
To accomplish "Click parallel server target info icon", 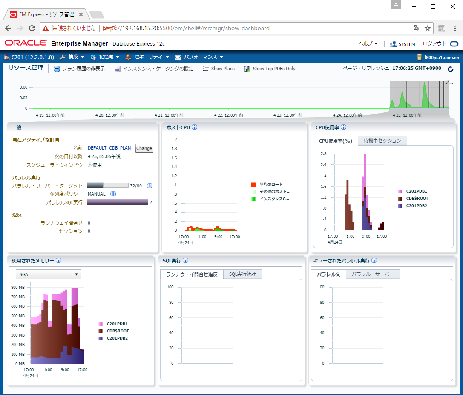I will point(150,186).
